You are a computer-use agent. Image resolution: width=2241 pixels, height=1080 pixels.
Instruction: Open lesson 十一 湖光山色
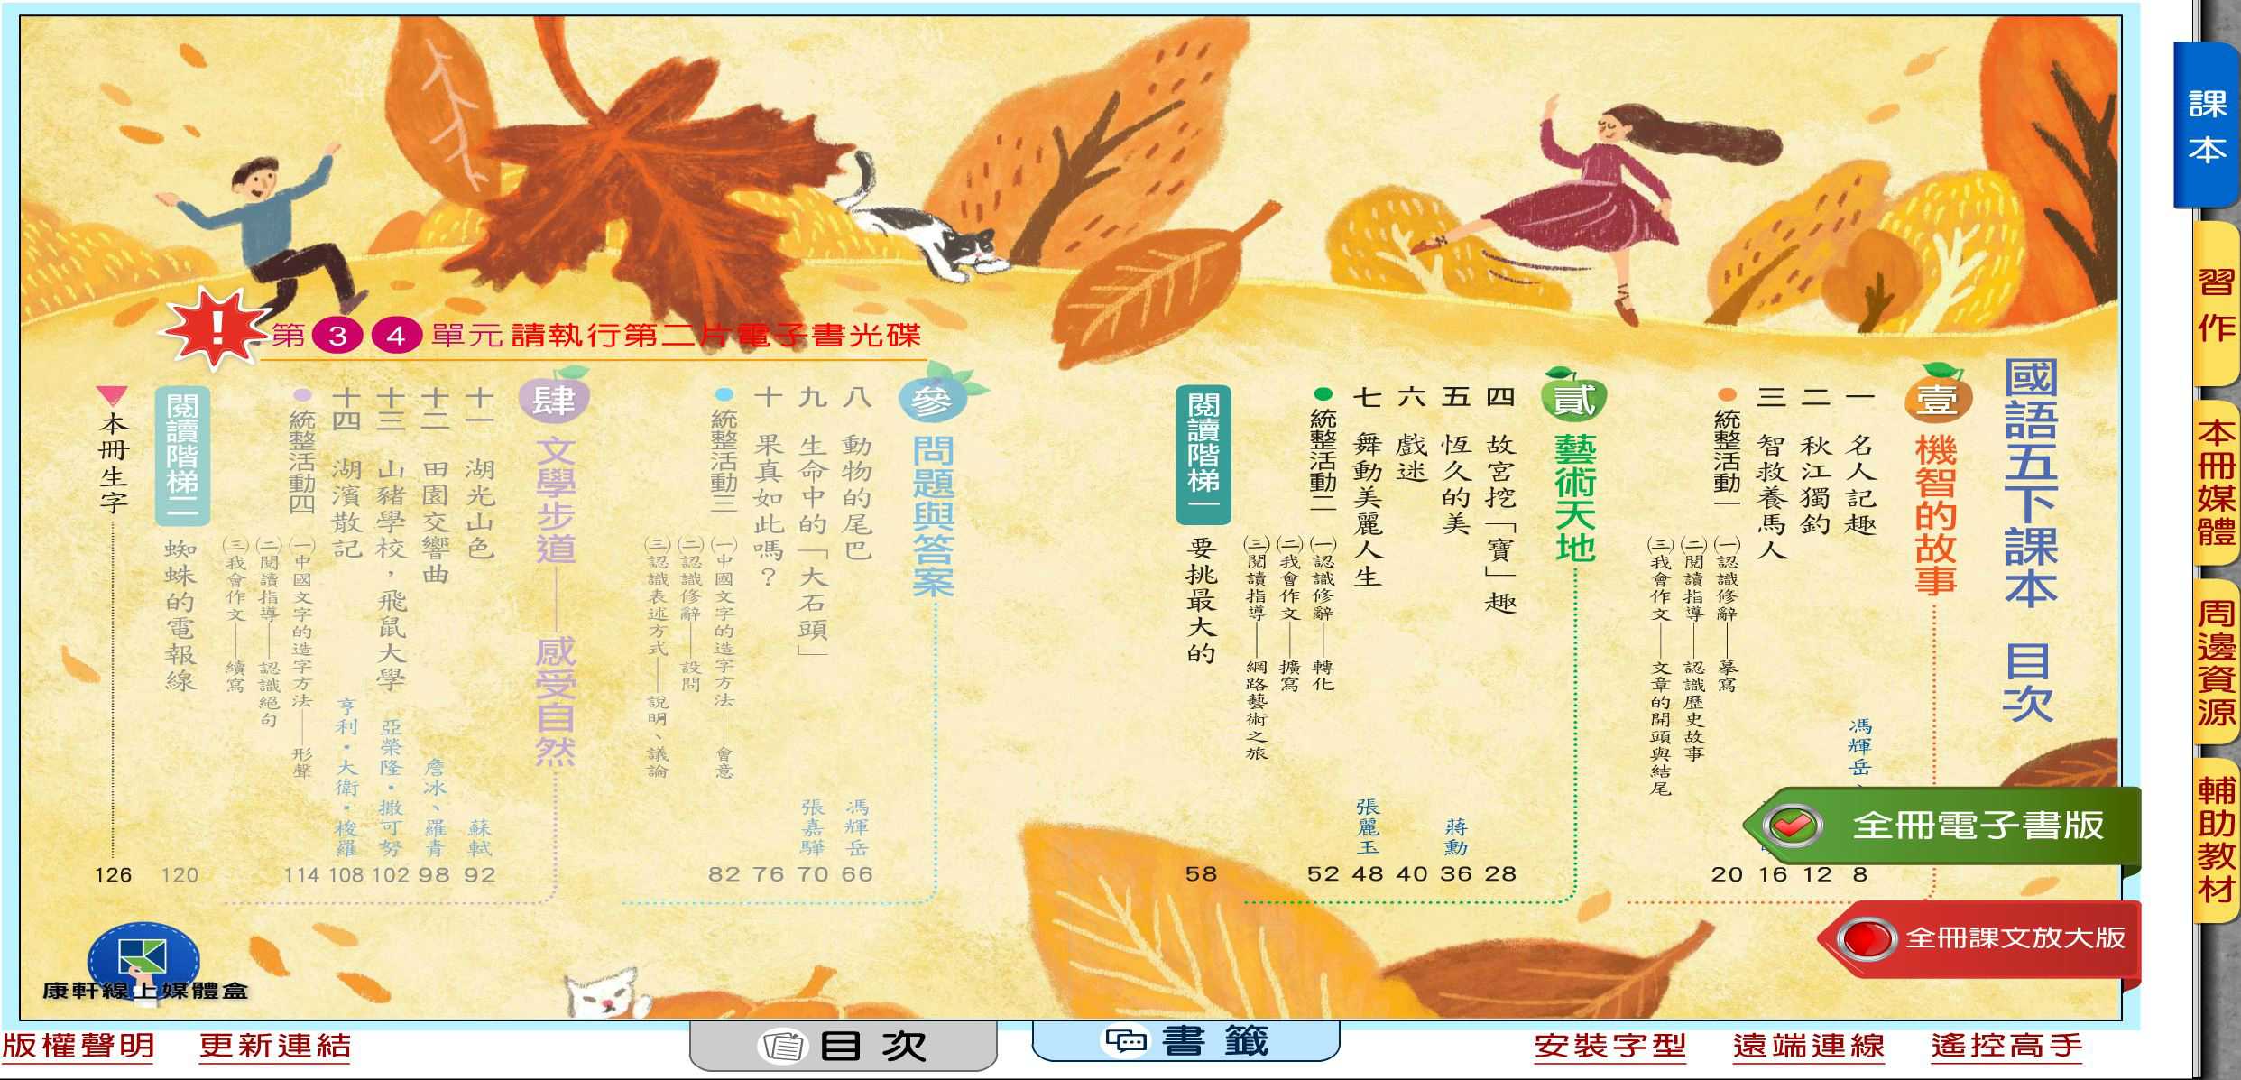(480, 474)
